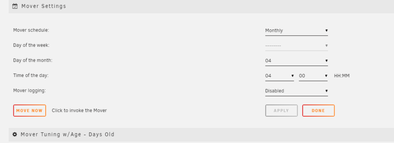Viewport: 394px width, 143px height.
Task: Open the hour dropdown for Time of the day
Action: tap(280, 76)
